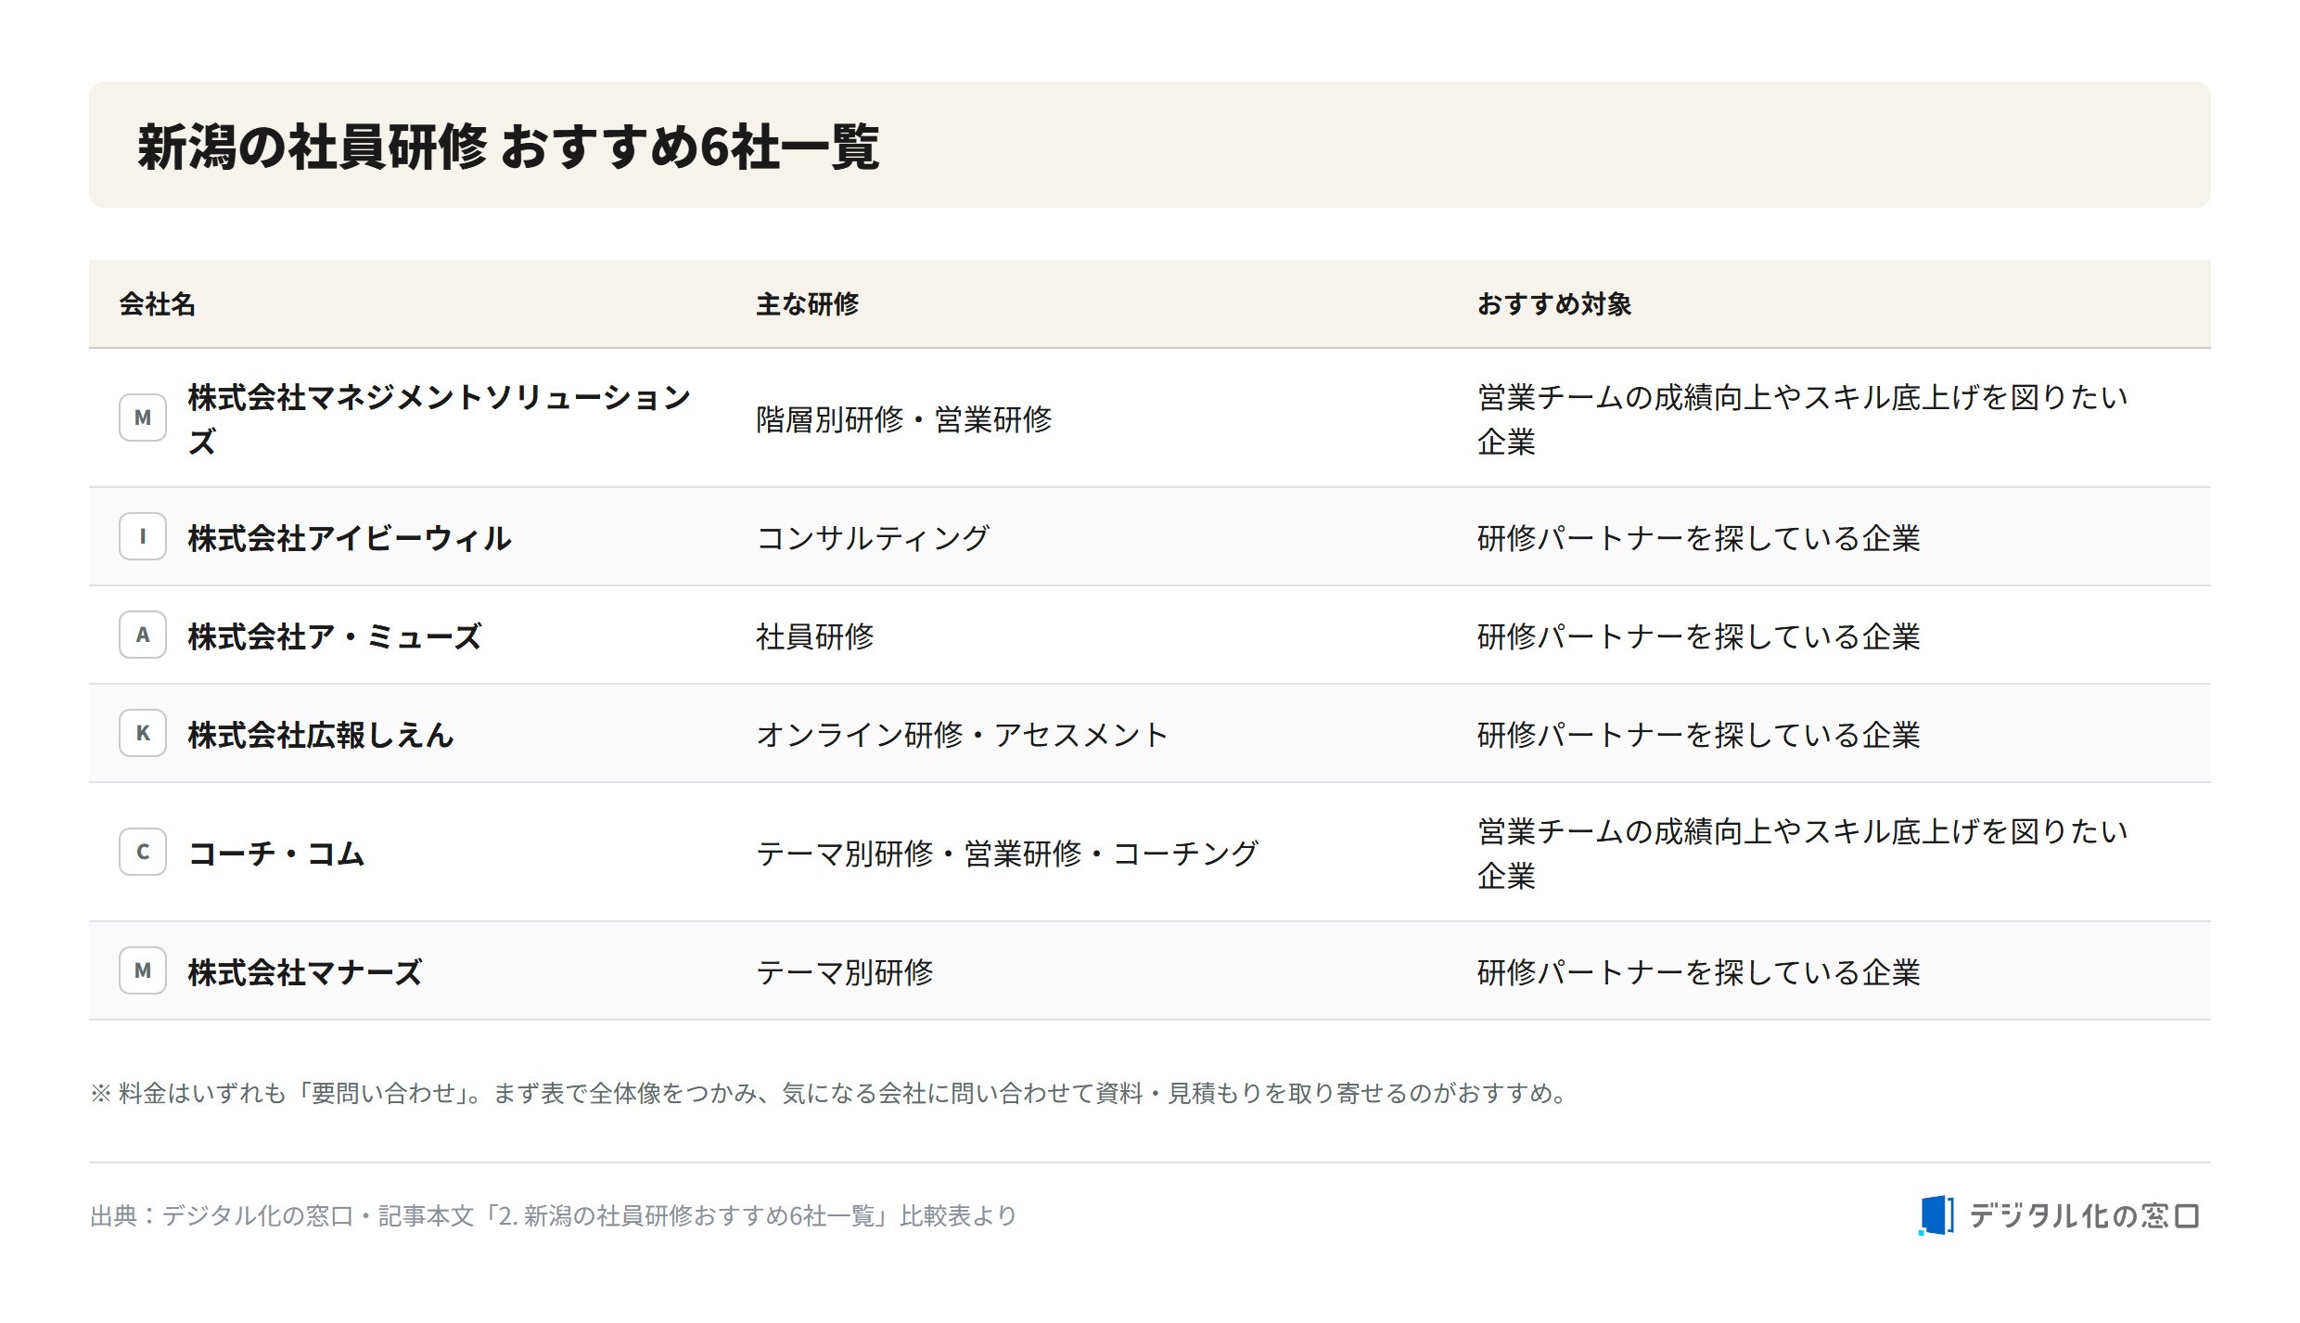Click the A badge beside ア・ミューズ
This screenshot has width=2300, height=1323.
pyautogui.click(x=143, y=635)
